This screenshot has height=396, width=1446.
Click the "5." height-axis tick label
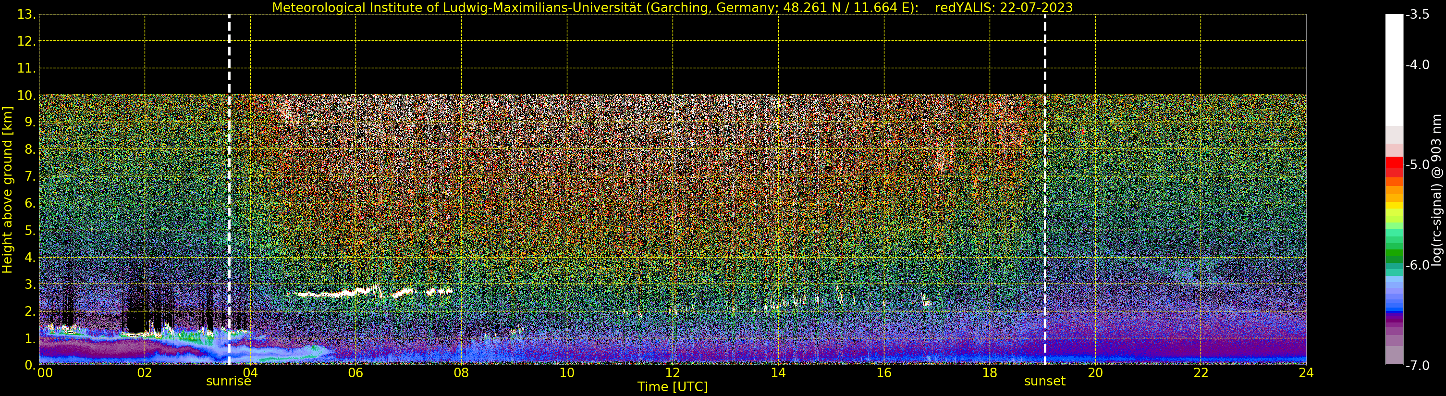click(x=30, y=230)
